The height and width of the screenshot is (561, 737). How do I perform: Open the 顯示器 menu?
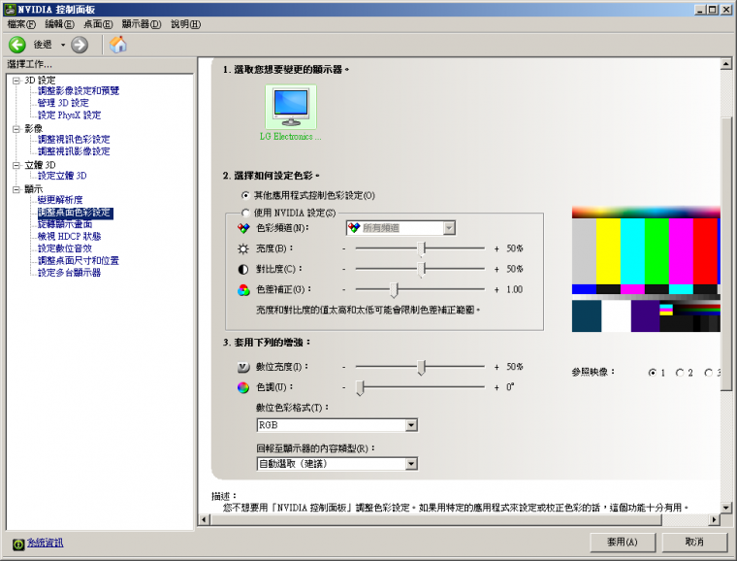[142, 23]
